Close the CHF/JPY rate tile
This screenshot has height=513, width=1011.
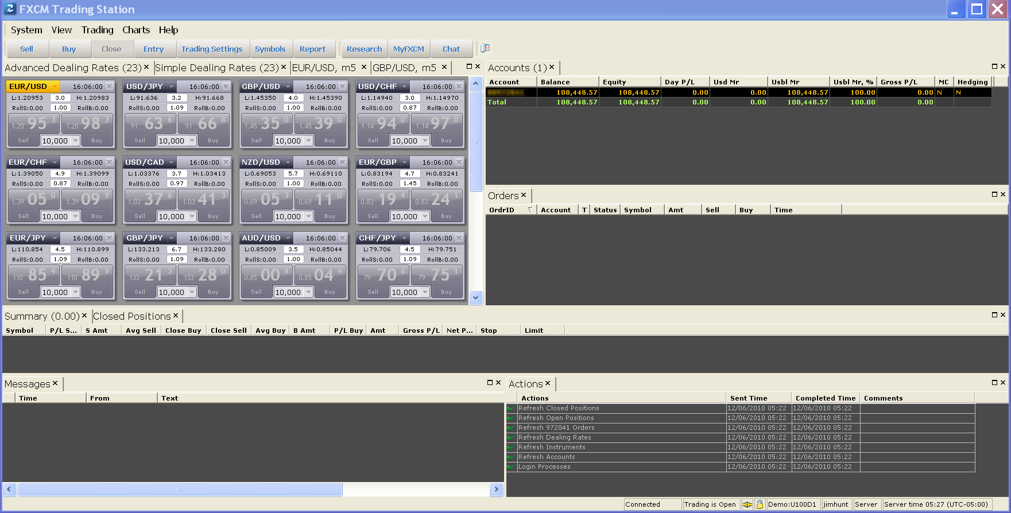[459, 238]
